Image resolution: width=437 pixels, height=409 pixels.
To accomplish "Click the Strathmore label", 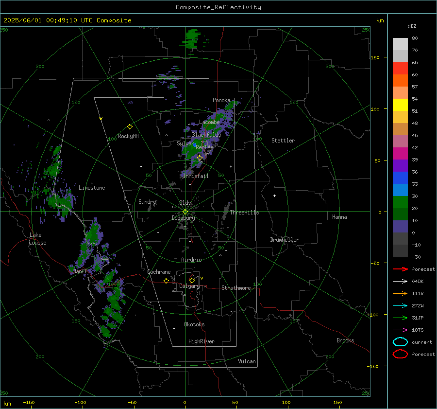I will (236, 288).
